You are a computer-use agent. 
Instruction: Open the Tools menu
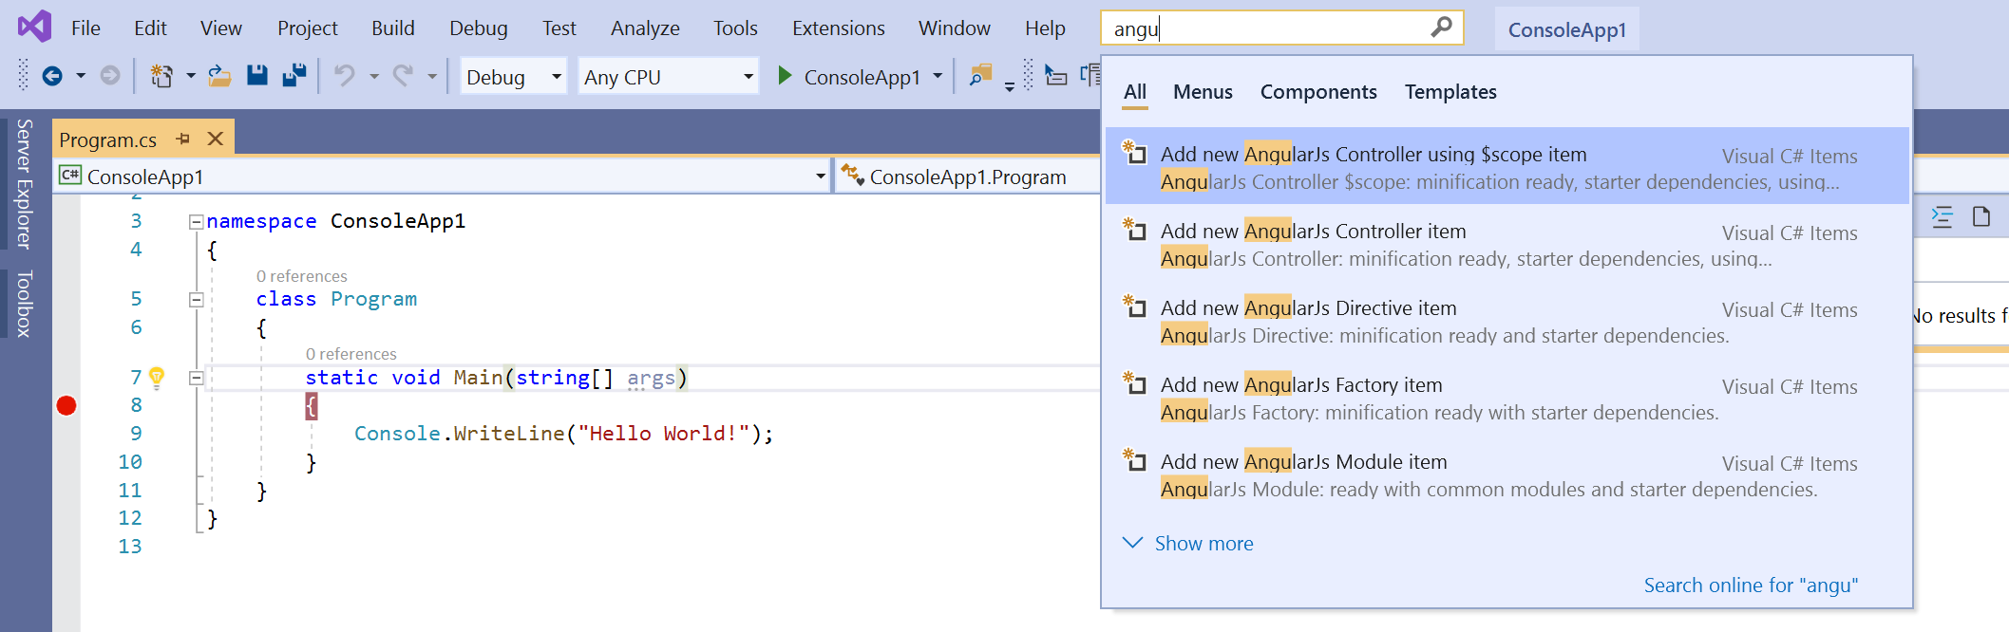click(x=735, y=28)
